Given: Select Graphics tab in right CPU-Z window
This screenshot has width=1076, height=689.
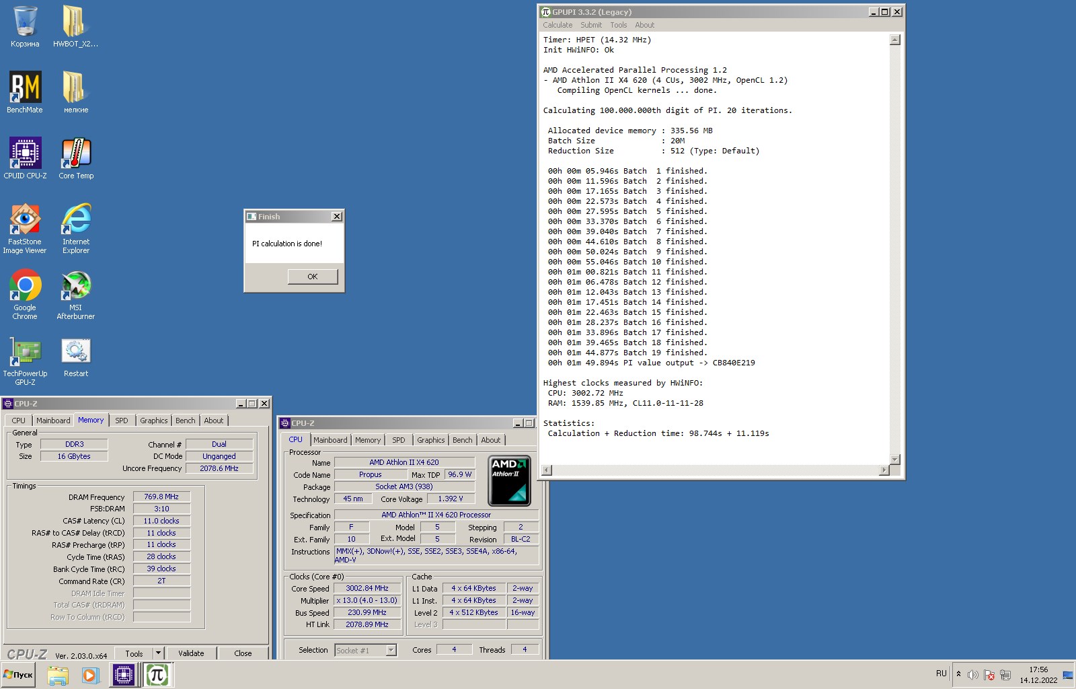Looking at the screenshot, I should (x=431, y=440).
